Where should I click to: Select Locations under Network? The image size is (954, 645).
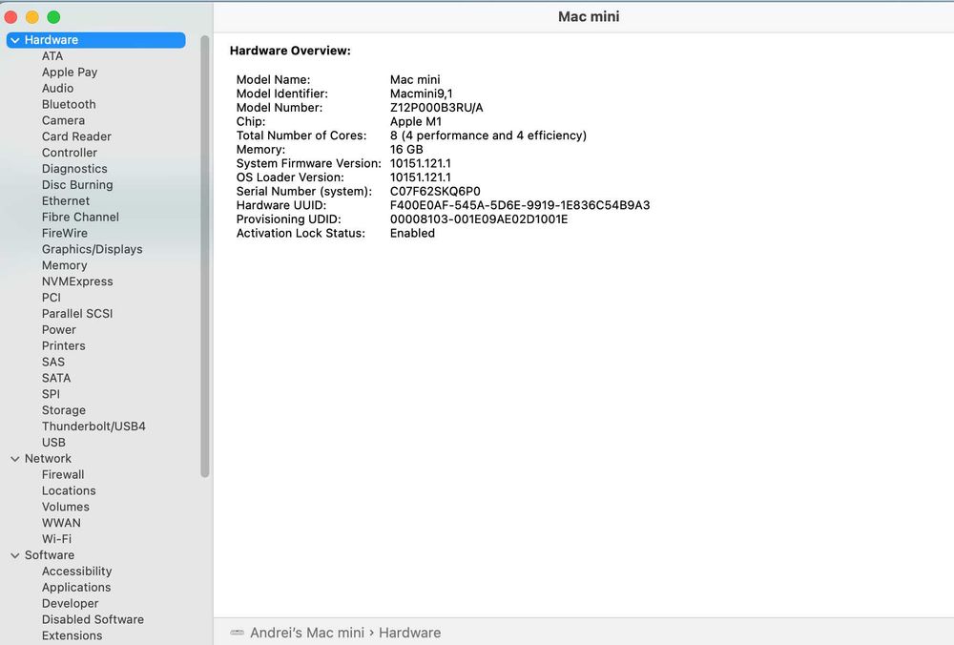(x=69, y=491)
